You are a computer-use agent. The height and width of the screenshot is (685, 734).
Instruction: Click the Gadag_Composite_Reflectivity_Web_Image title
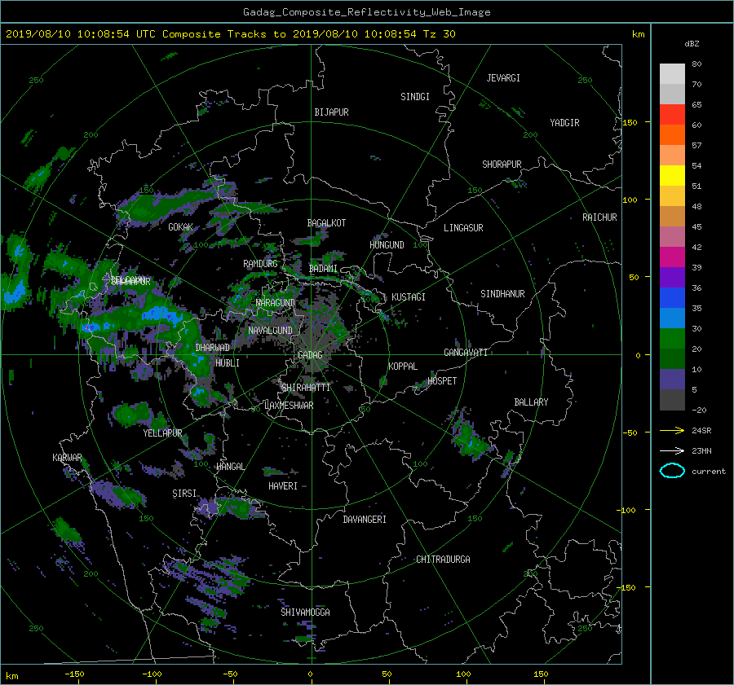tap(366, 12)
